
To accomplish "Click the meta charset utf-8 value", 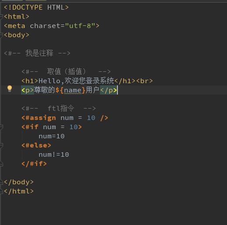I will (x=80, y=26).
